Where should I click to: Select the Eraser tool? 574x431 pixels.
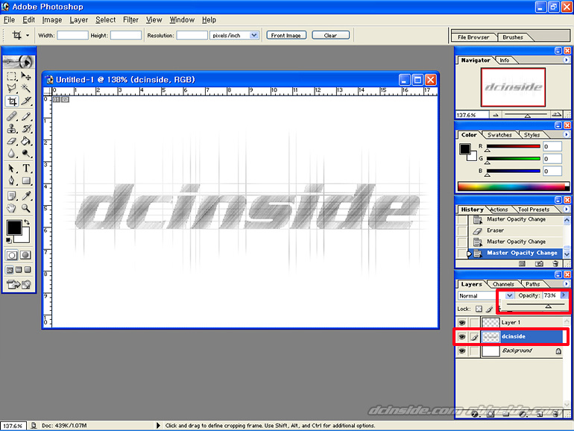[x=12, y=141]
